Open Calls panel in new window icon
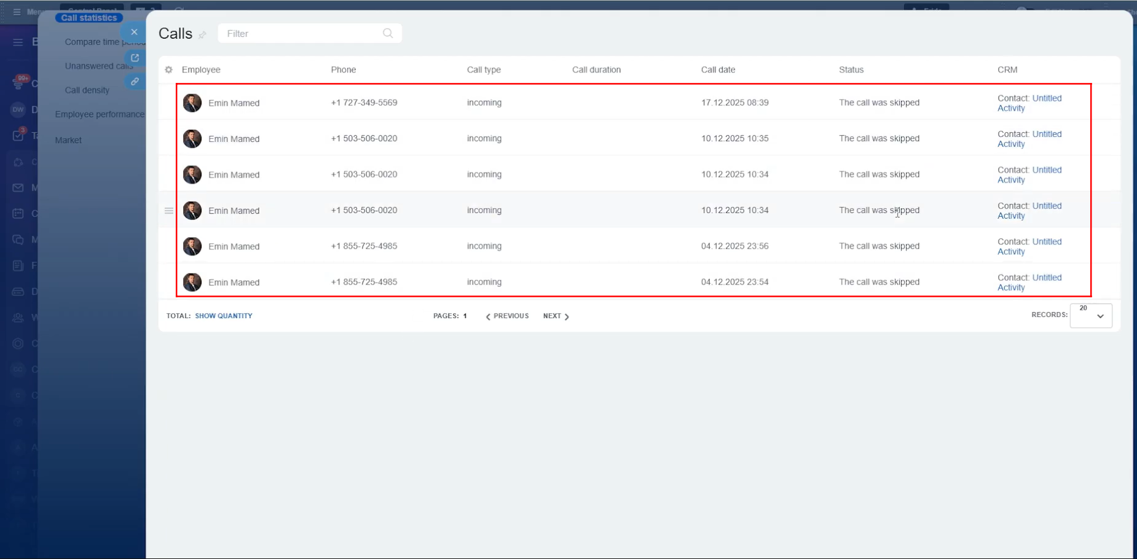 [x=135, y=58]
